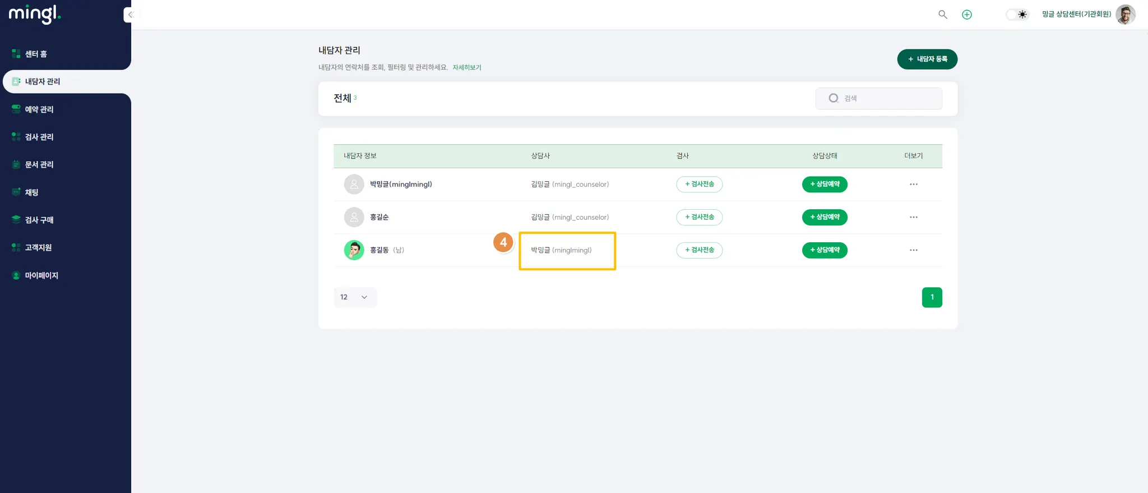1148x493 pixels.
Task: Click 홍길동's profile picture
Action: point(354,250)
